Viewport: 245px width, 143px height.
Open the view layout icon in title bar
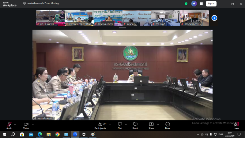pyautogui.click(x=202, y=4)
